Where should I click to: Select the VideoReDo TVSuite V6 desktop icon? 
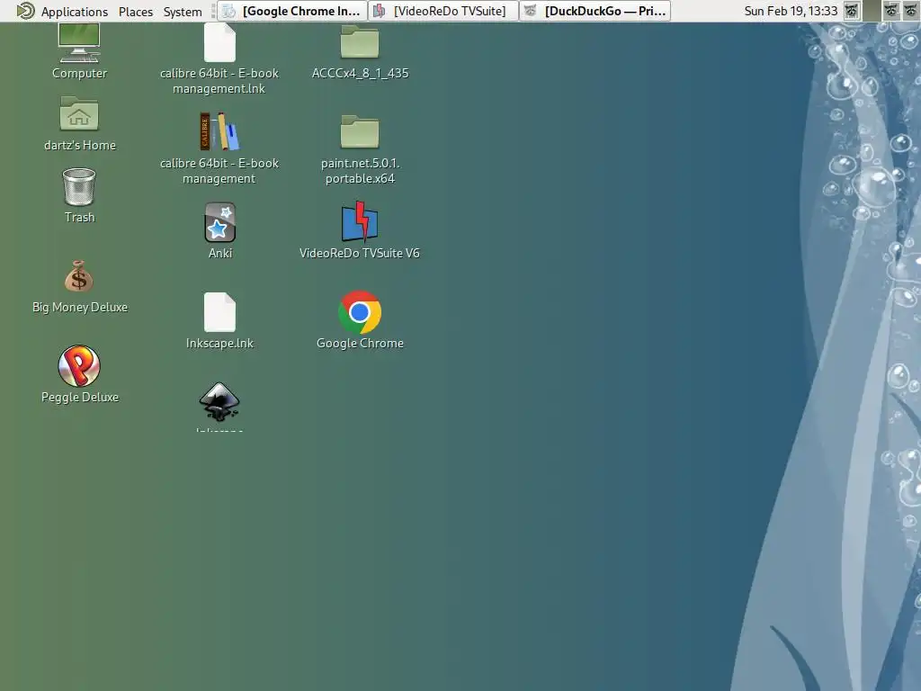coord(360,222)
